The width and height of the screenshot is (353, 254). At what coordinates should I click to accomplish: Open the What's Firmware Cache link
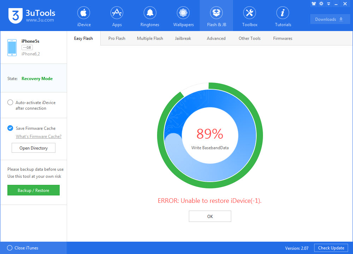[x=38, y=136]
